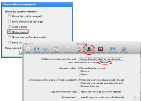The height and width of the screenshot is (101, 141).
Task: Click Eliminar todos los datos button
Action: click(101, 59)
